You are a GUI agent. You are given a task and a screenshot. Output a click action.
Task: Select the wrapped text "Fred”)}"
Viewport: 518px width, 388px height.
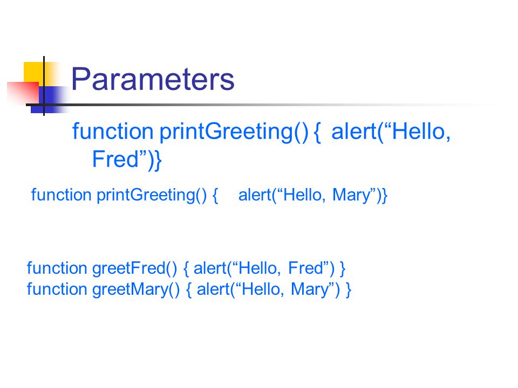[x=127, y=160]
